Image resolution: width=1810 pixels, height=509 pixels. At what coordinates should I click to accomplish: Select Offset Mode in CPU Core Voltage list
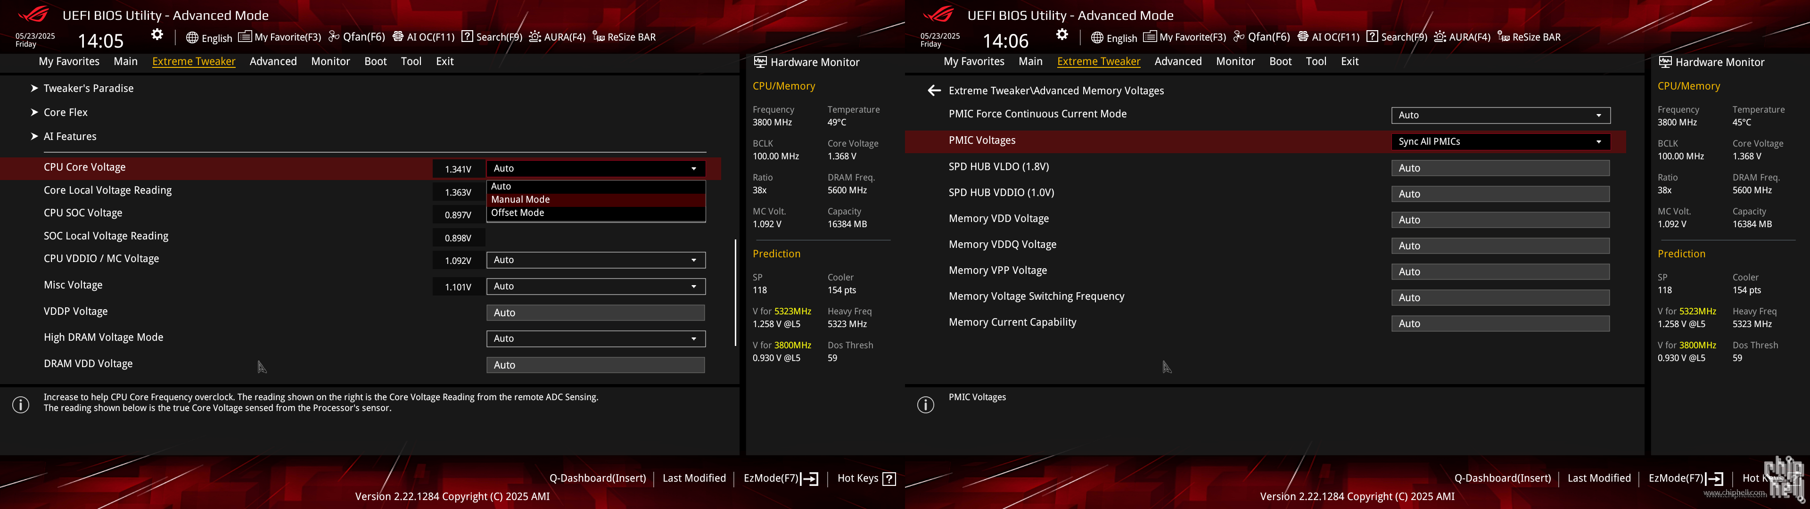coord(596,213)
